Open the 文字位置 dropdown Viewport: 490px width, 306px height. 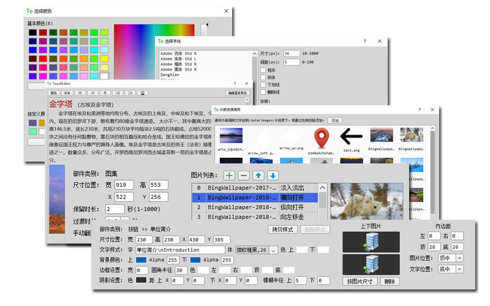coord(451,269)
